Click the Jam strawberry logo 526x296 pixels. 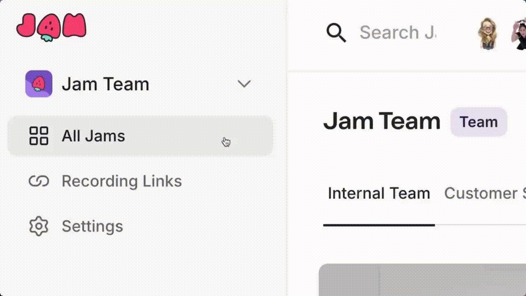pyautogui.click(x=51, y=27)
